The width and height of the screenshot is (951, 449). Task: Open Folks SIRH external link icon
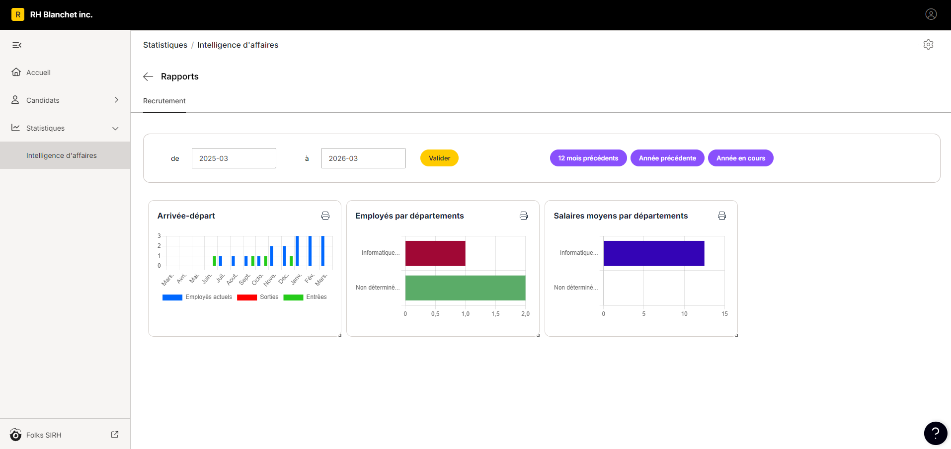click(115, 435)
